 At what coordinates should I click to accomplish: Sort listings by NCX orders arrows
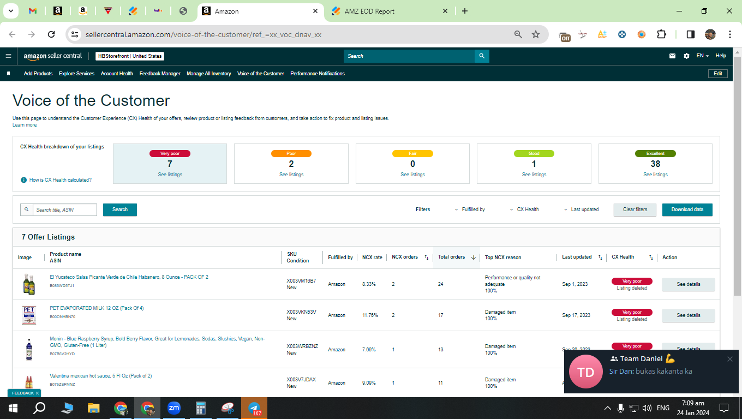pyautogui.click(x=427, y=258)
